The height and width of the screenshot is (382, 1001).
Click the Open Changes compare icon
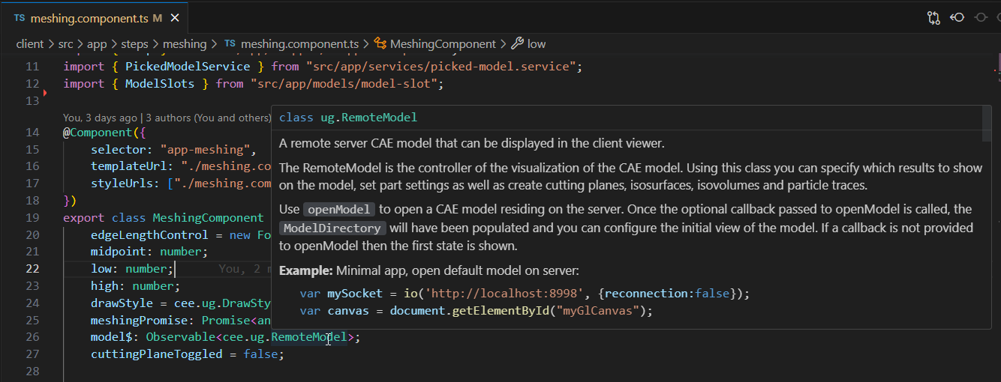click(933, 17)
